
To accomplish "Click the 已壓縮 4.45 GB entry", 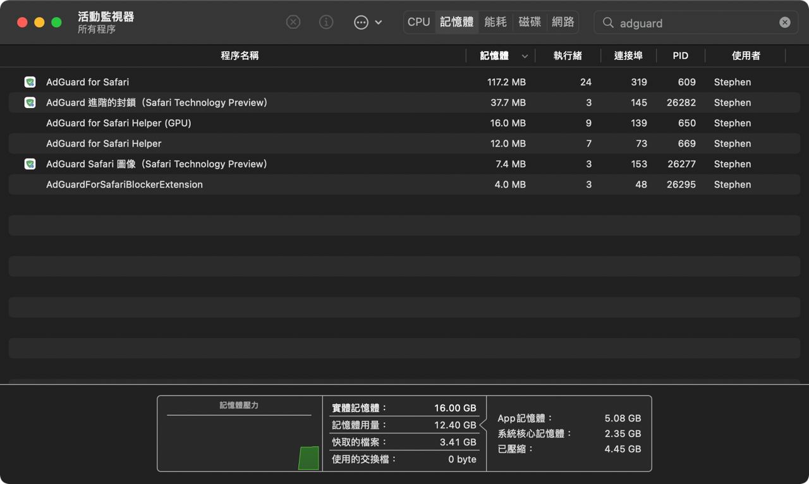I will pyautogui.click(x=569, y=449).
